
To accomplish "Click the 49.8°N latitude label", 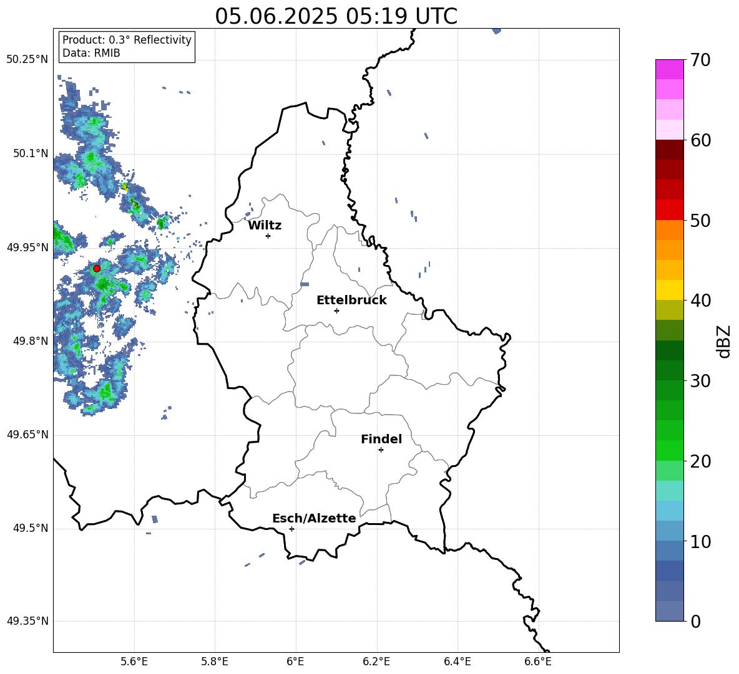I will [x=31, y=341].
